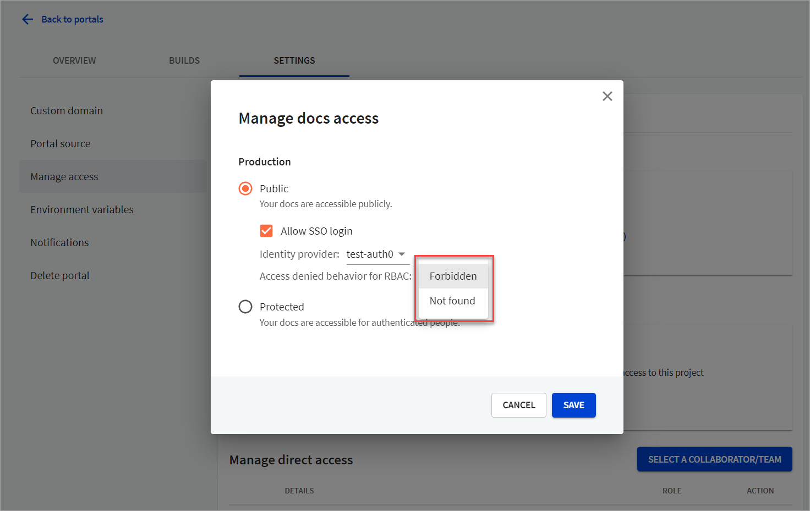Screen dimensions: 810x511
Task: Select the Protected radio button
Action: [245, 307]
